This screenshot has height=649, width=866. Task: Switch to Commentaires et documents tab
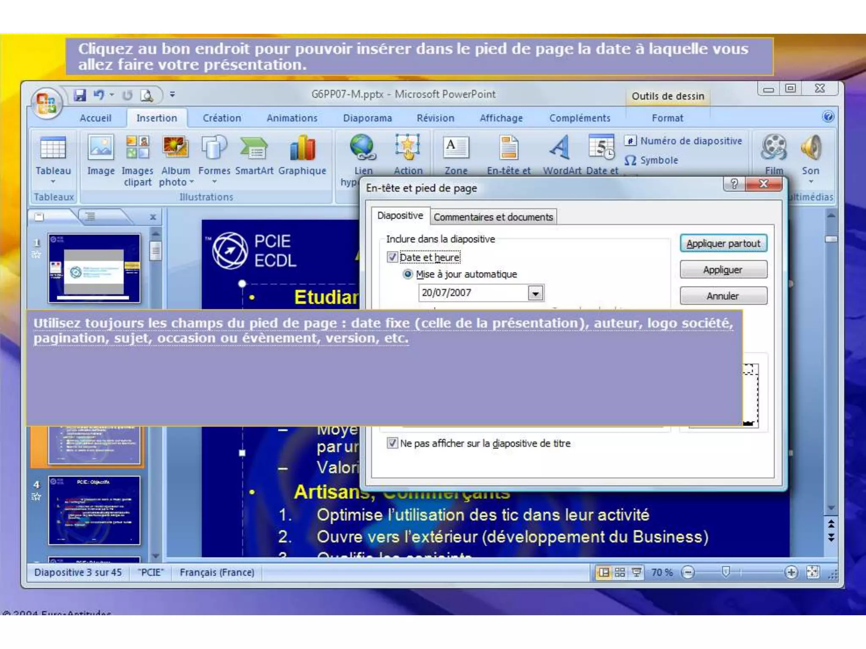(493, 217)
